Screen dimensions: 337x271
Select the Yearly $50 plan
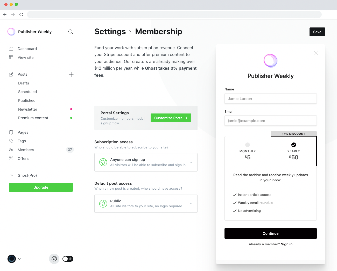point(294,151)
